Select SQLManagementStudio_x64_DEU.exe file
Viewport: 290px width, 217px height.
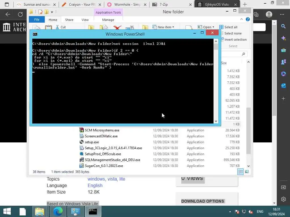pyautogui.click(x=112, y=160)
